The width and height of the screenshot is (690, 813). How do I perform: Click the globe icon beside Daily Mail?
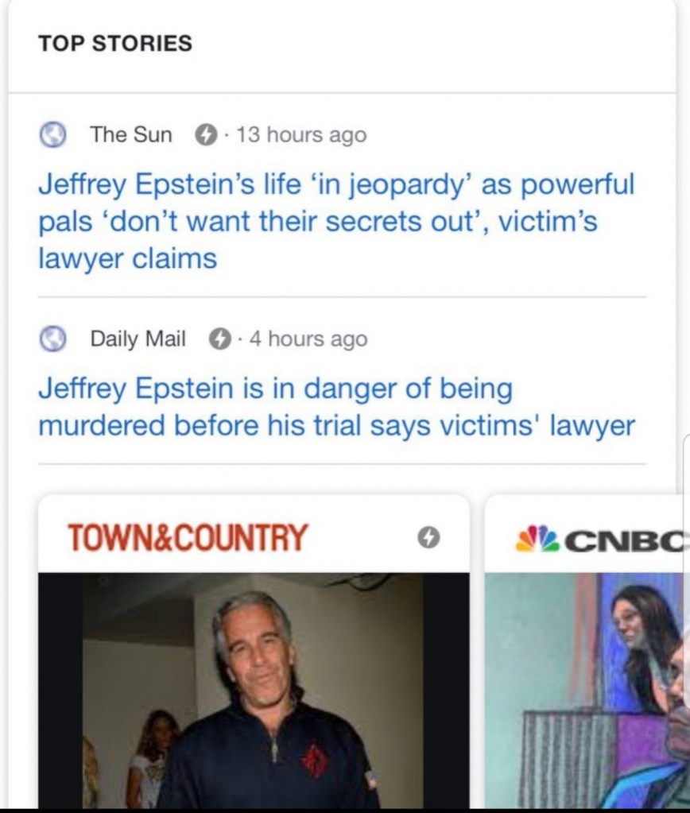pos(54,339)
